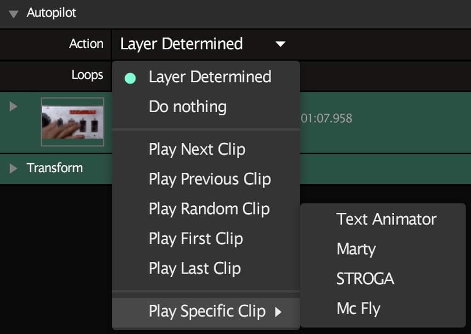
Task: Select Play Next Clip action
Action: [197, 149]
